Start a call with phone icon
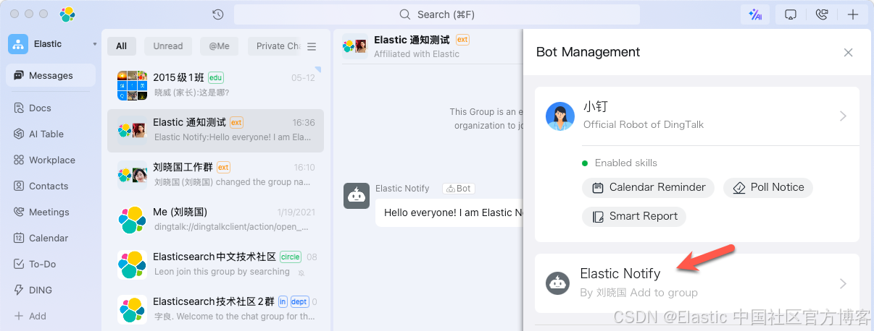Image resolution: width=874 pixels, height=331 pixels. pyautogui.click(x=821, y=14)
